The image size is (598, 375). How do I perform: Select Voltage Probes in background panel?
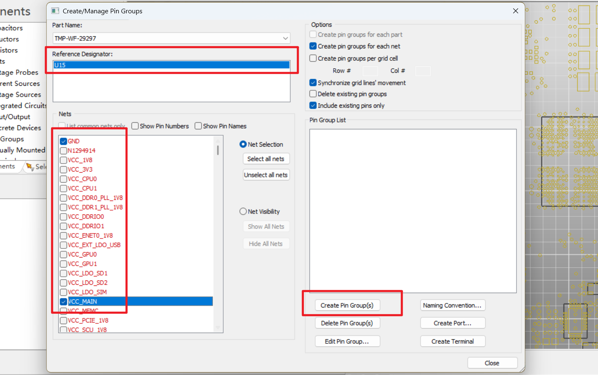tap(19, 72)
